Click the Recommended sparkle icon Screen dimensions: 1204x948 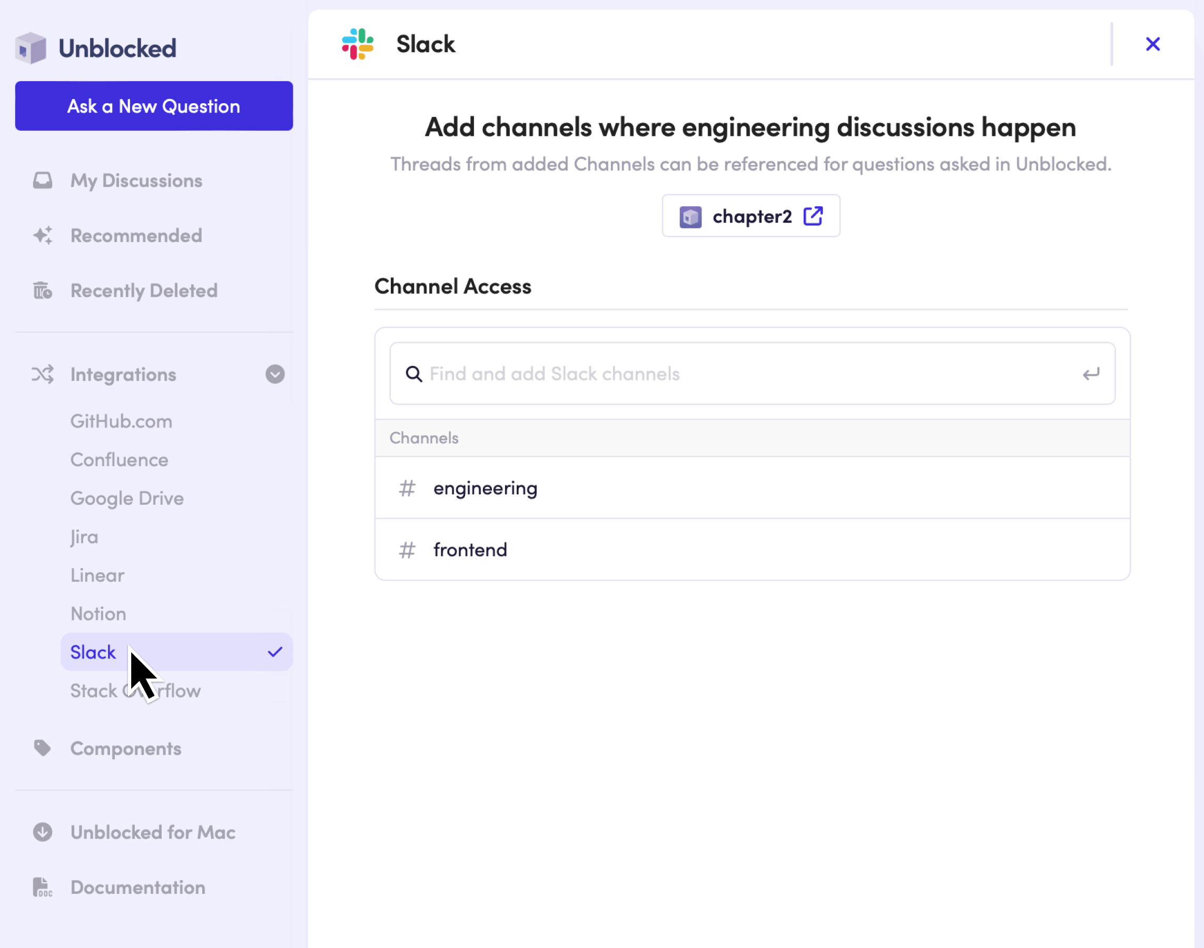tap(43, 235)
